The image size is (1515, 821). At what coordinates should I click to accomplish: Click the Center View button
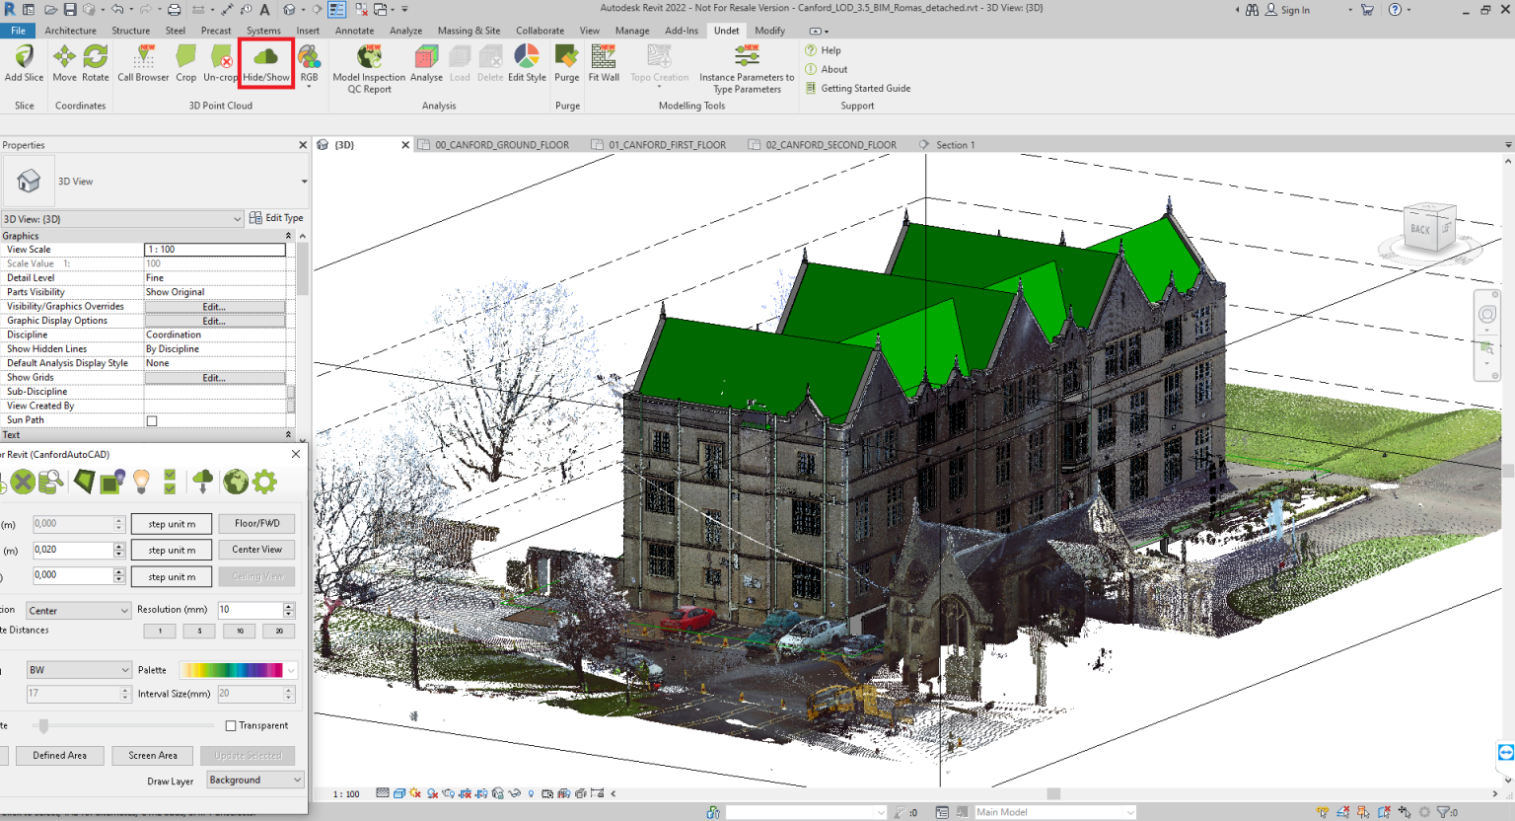click(257, 550)
